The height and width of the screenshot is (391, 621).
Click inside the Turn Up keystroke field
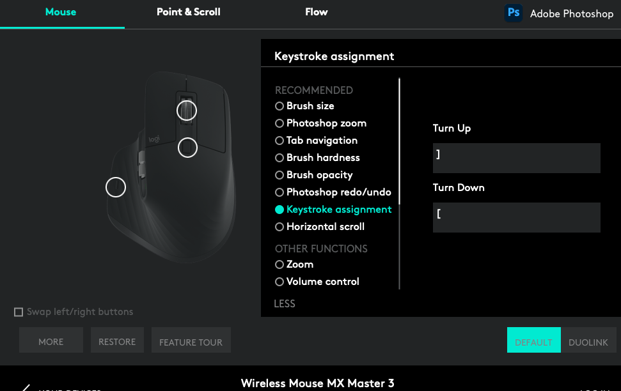pyautogui.click(x=516, y=158)
